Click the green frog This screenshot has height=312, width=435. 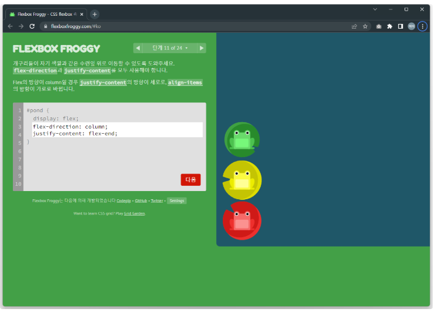pyautogui.click(x=242, y=140)
